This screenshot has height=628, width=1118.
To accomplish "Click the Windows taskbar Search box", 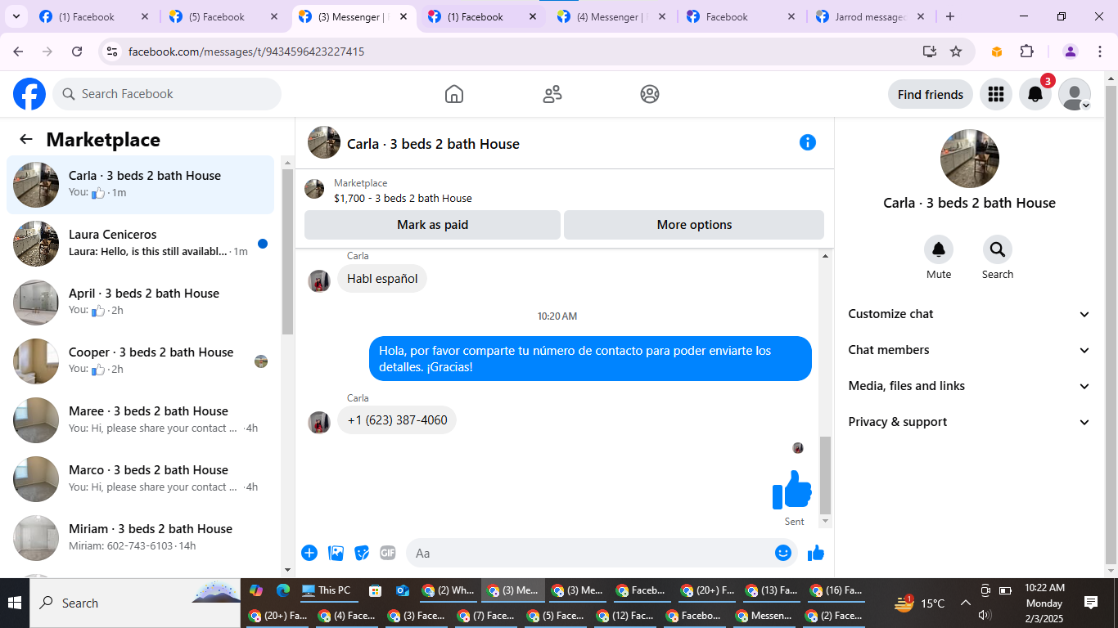I will pos(136,603).
